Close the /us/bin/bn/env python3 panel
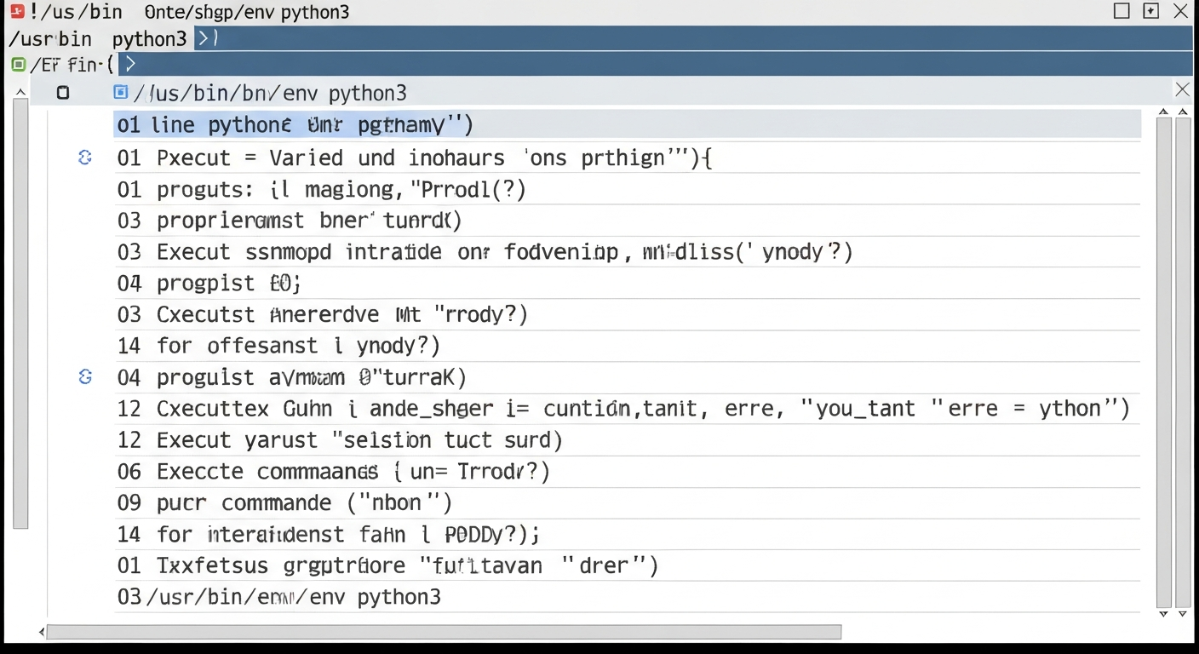This screenshot has width=1199, height=654. click(1182, 90)
